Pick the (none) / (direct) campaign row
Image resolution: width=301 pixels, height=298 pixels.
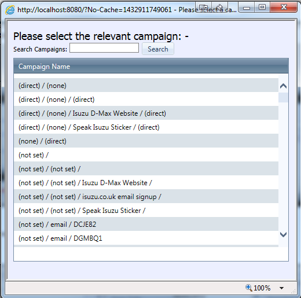(146, 141)
